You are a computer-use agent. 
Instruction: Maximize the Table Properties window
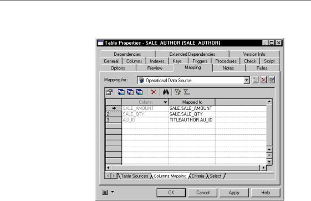[x=271, y=43]
